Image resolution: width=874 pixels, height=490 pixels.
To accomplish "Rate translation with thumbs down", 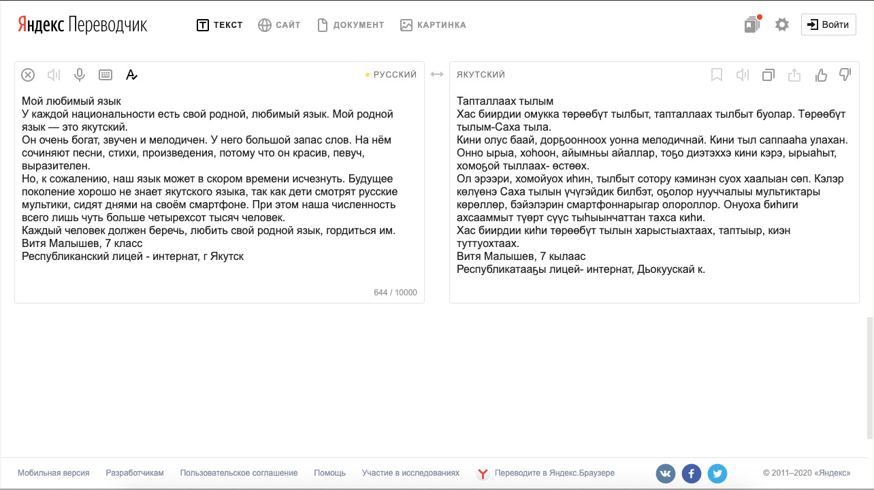I will (845, 75).
